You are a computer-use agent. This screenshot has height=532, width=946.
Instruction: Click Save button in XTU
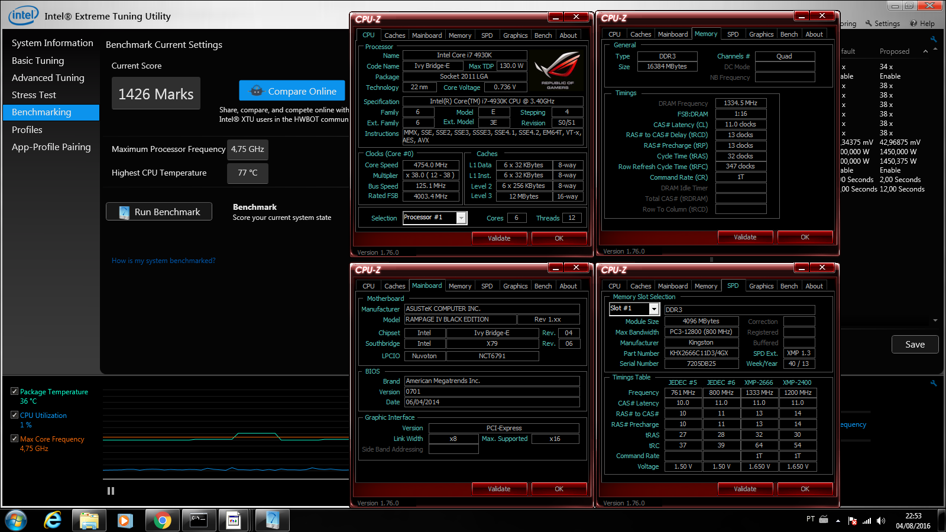pos(915,345)
